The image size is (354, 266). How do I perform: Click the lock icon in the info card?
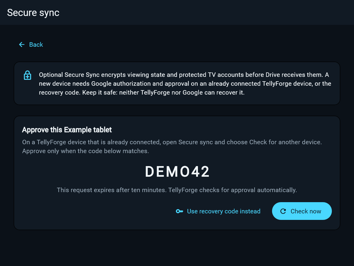27,75
